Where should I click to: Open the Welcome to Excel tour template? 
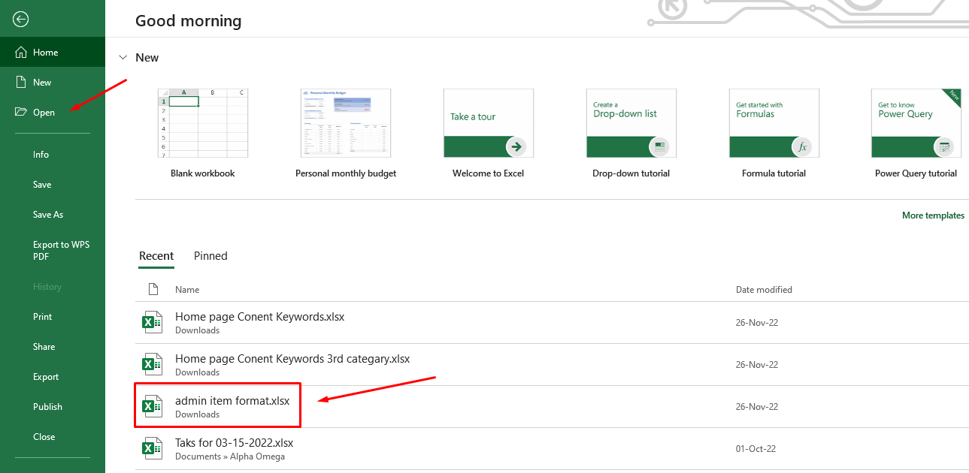pyautogui.click(x=488, y=124)
